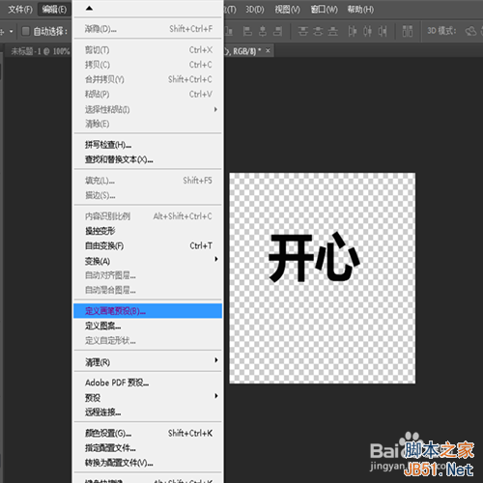Choose 定义图案... menu entry
Image resolution: width=483 pixels, height=483 pixels.
[x=148, y=326]
